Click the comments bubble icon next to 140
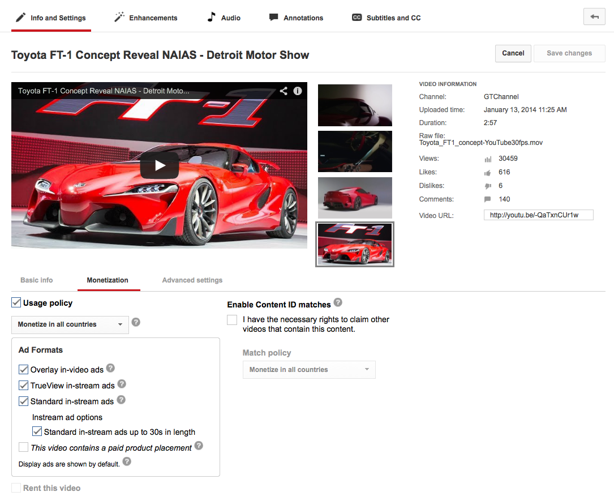 487,199
